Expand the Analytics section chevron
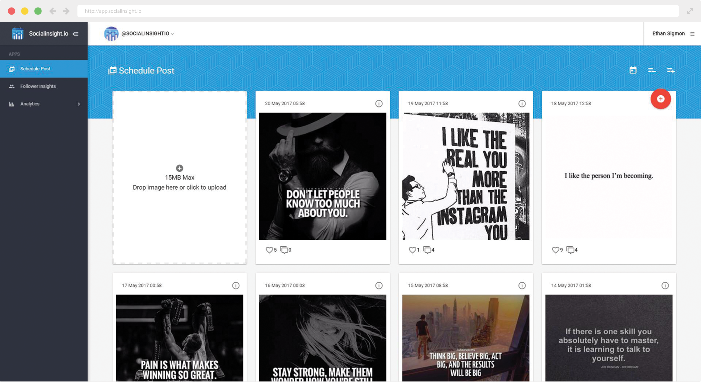This screenshot has width=701, height=382. coord(79,104)
